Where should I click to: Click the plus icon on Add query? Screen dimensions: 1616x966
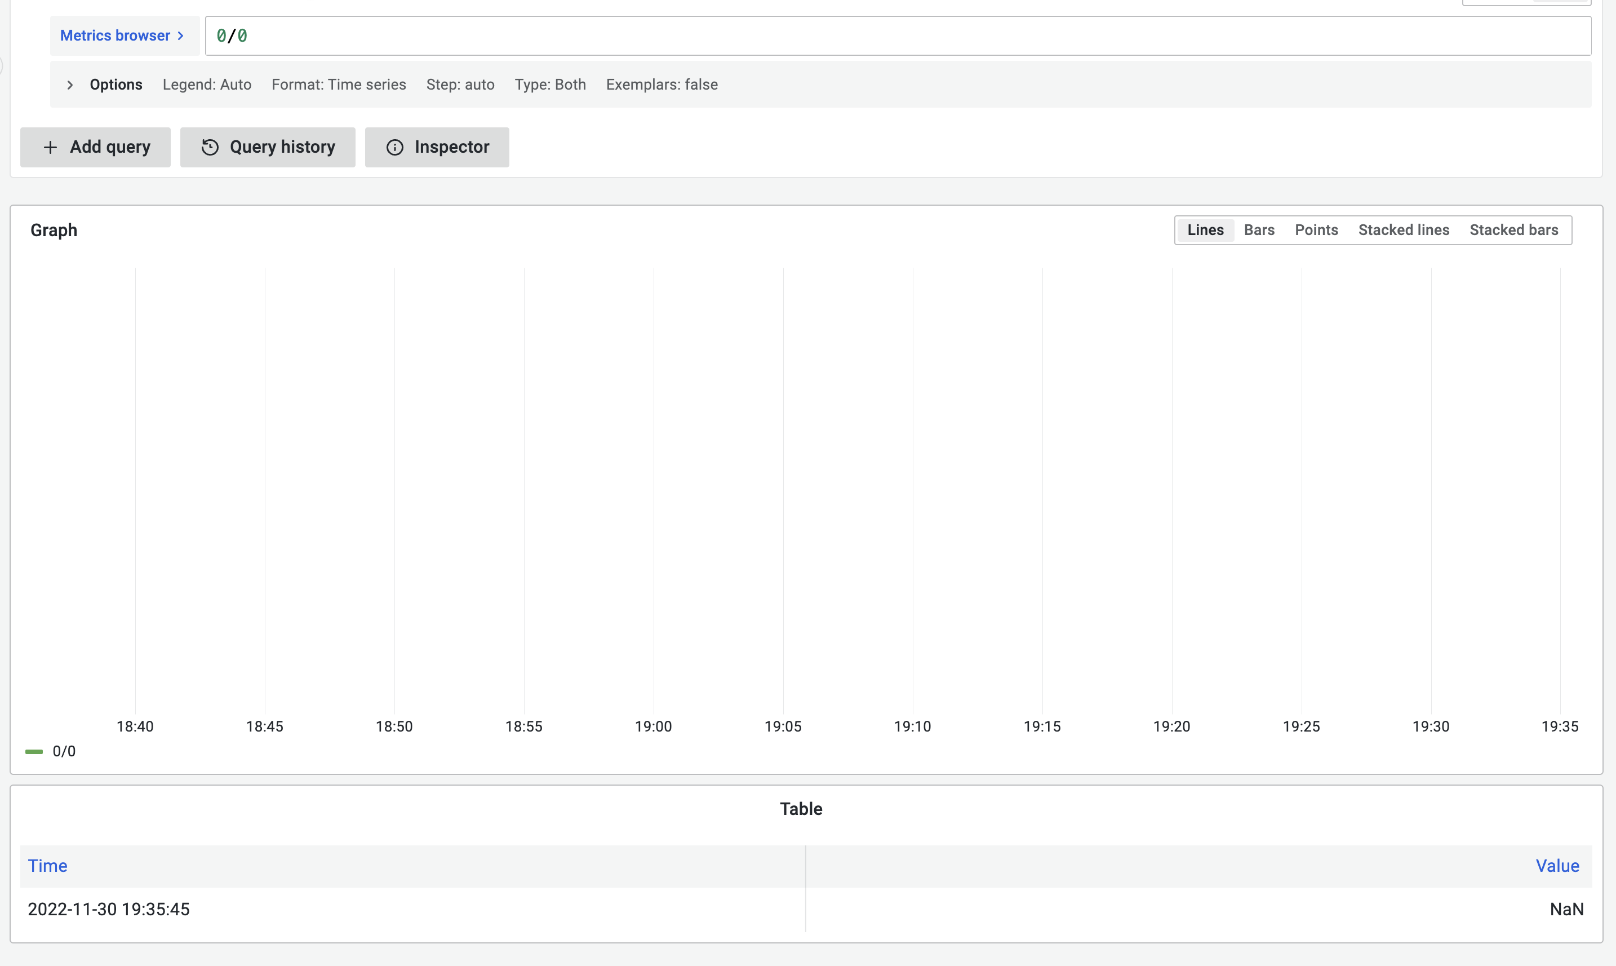(50, 147)
